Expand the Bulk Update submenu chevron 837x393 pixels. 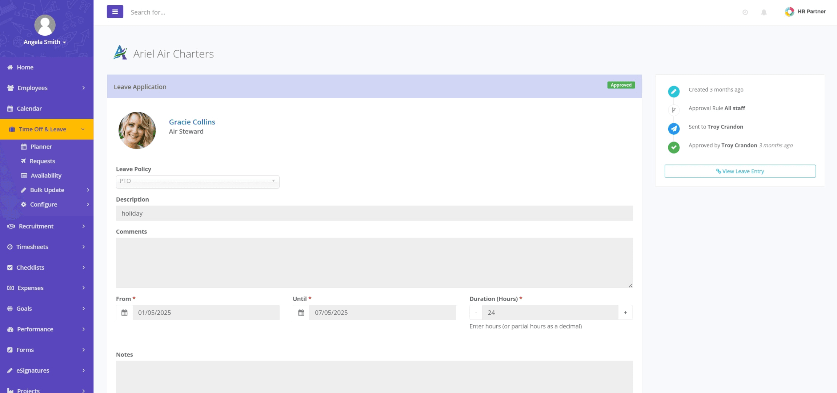point(88,190)
